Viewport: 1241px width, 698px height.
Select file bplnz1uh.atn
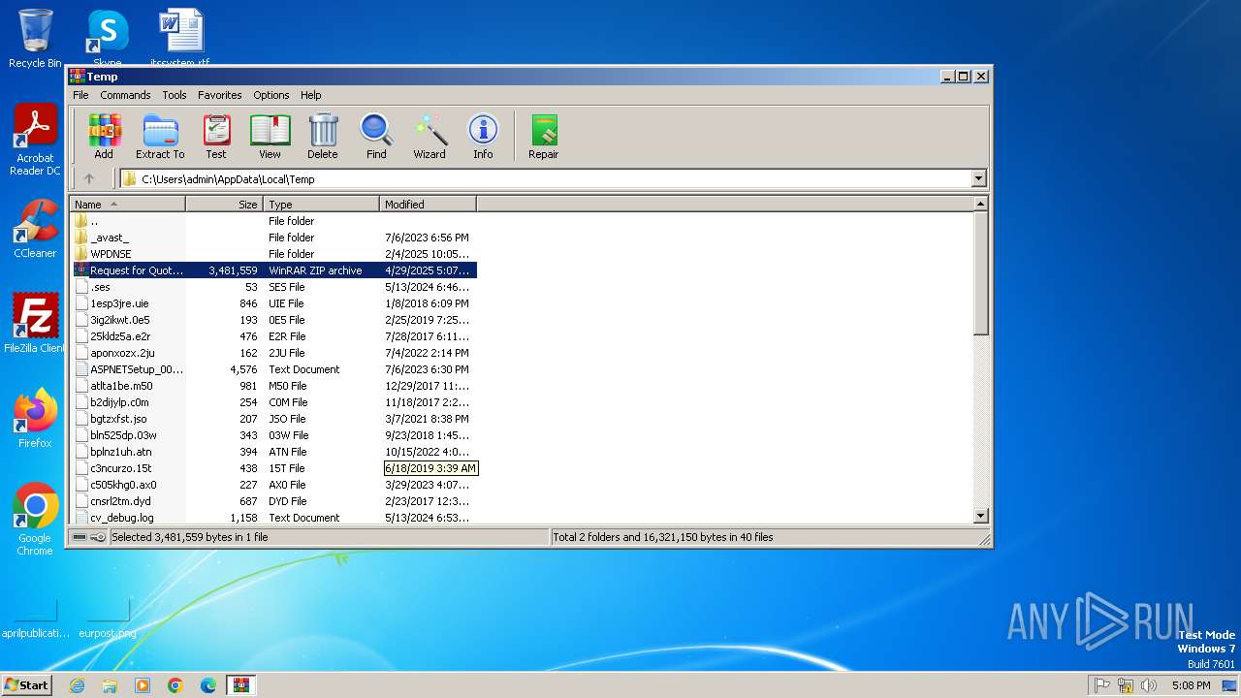[273, 452]
